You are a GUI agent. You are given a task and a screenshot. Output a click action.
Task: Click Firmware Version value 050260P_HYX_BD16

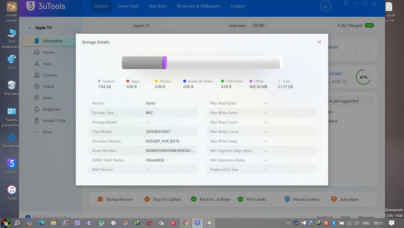[x=162, y=141]
